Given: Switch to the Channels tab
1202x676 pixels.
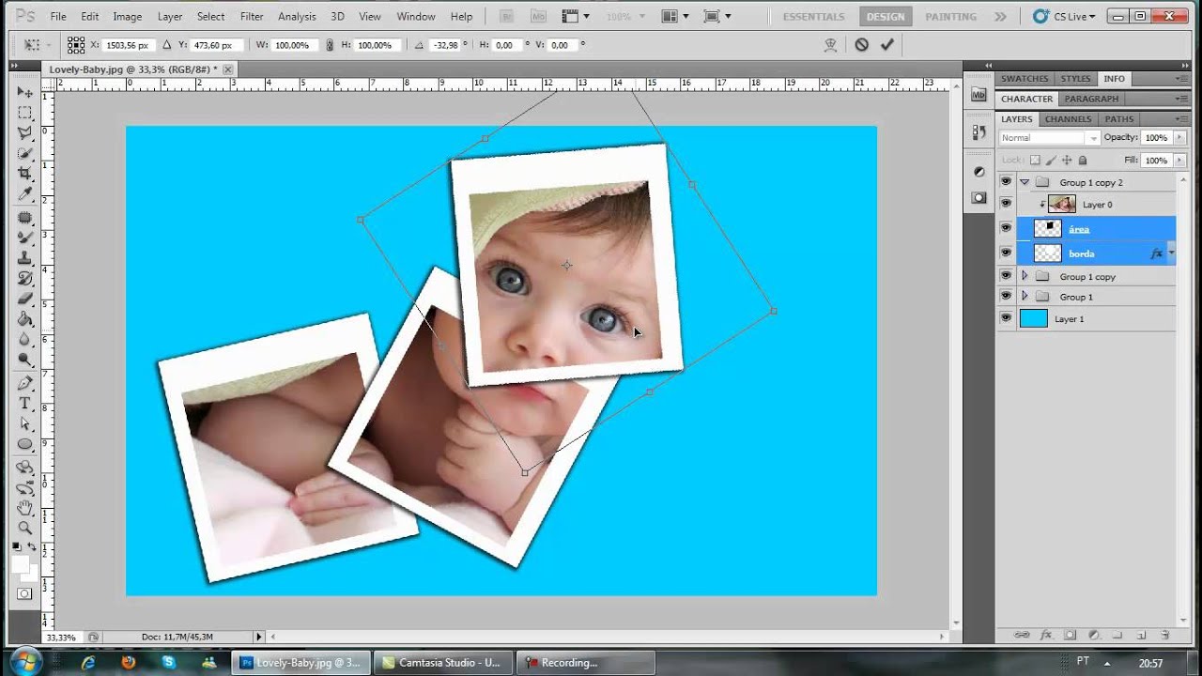Looking at the screenshot, I should pos(1068,119).
